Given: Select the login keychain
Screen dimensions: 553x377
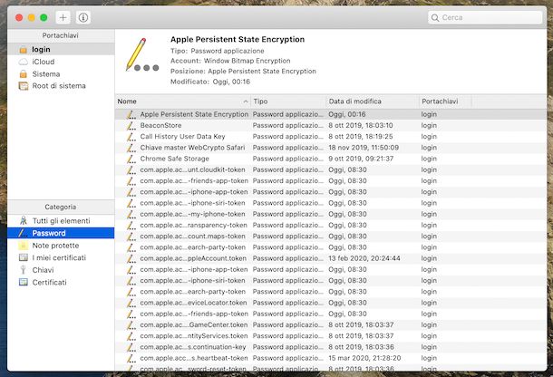Looking at the screenshot, I should pos(61,49).
